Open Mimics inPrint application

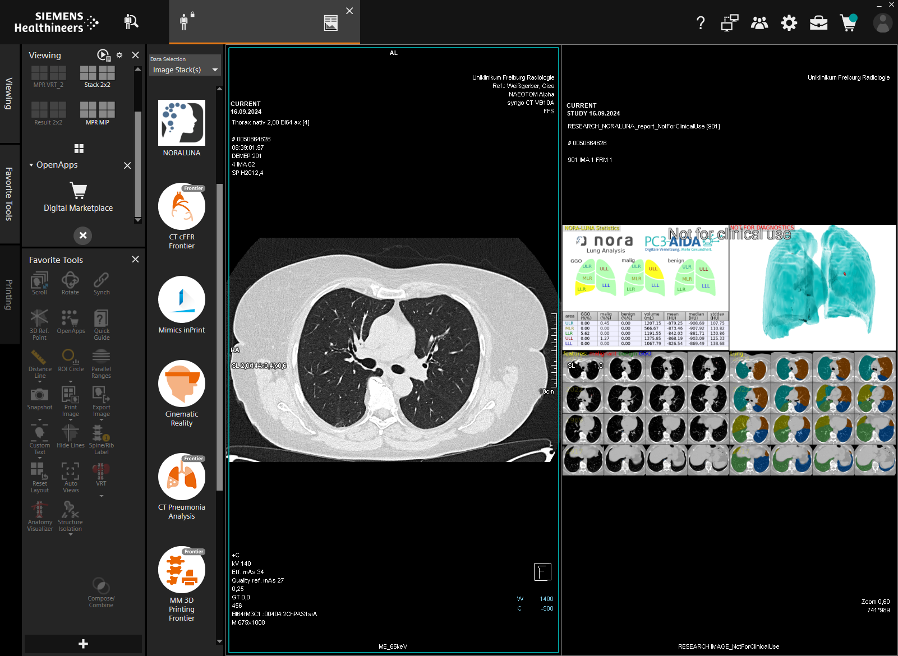click(x=181, y=299)
